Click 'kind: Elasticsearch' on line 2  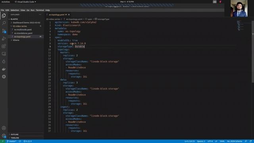click(x=67, y=25)
